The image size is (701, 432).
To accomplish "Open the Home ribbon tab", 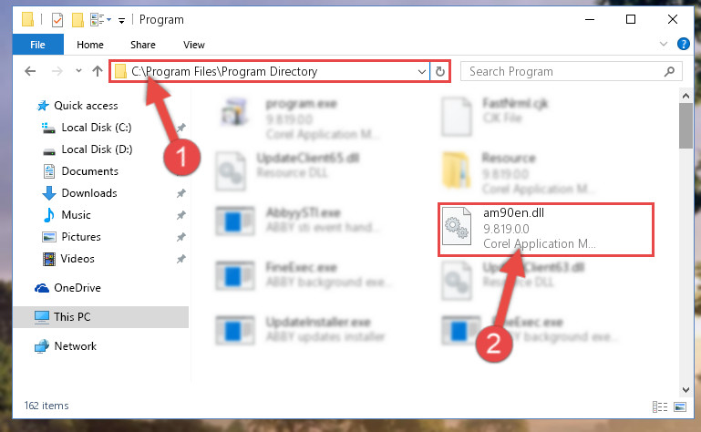I will click(90, 45).
